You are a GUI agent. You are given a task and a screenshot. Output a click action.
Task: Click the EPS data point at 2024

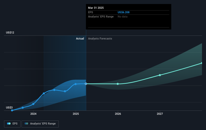[33, 104]
